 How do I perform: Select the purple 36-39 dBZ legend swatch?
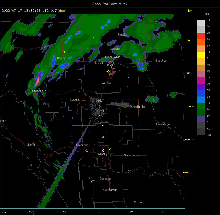(201, 87)
